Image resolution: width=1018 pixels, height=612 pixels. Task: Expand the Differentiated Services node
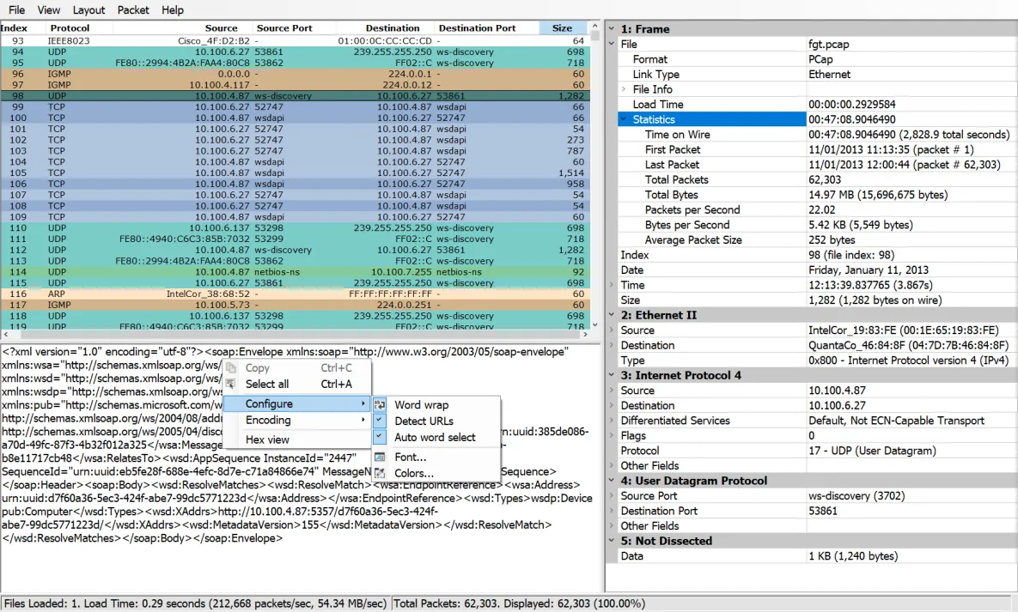coord(612,420)
